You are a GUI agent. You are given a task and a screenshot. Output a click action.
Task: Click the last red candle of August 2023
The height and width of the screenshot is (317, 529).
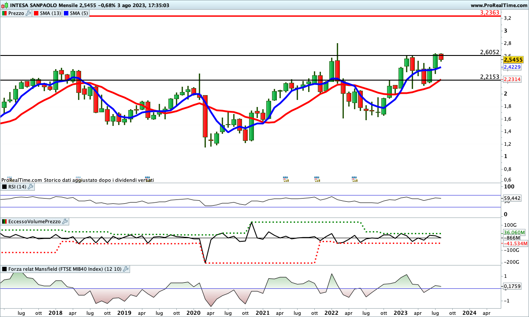click(441, 57)
